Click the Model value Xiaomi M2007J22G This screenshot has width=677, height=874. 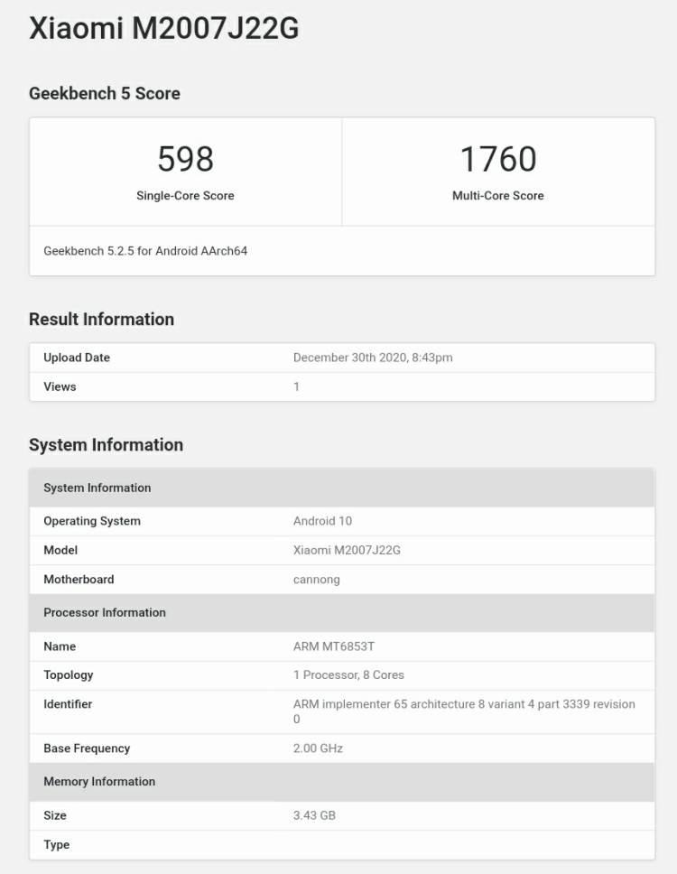coord(347,550)
